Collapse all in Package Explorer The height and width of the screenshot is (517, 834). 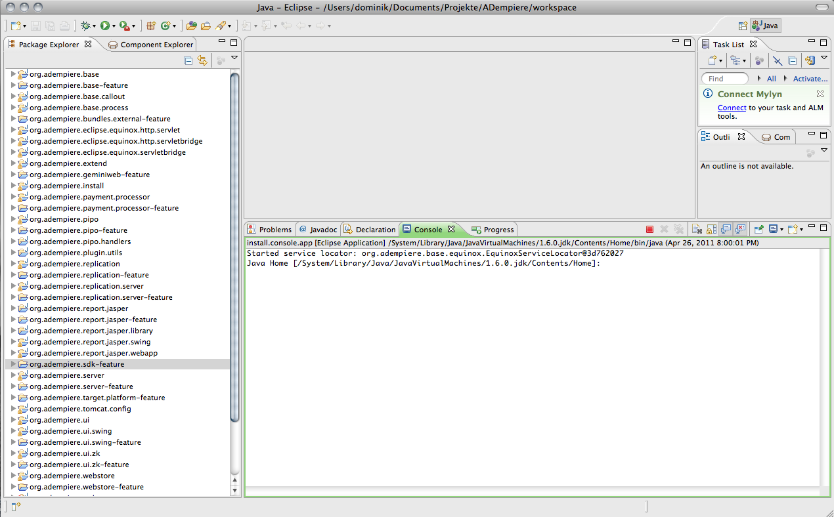click(188, 60)
